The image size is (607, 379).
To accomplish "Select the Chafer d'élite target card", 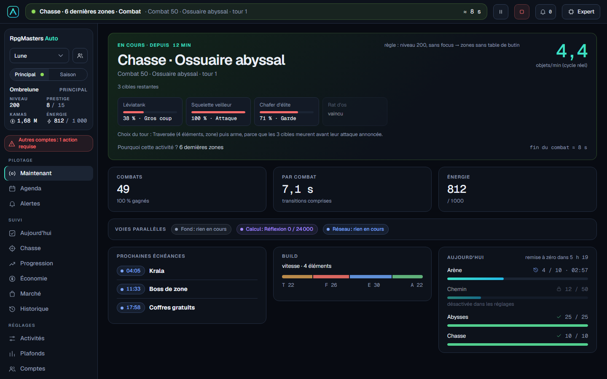I will pos(287,112).
